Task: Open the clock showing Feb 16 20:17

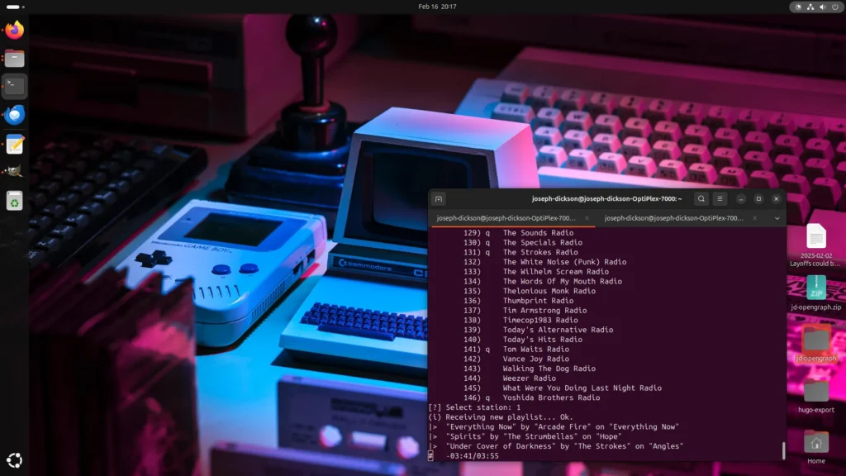Action: click(x=437, y=7)
